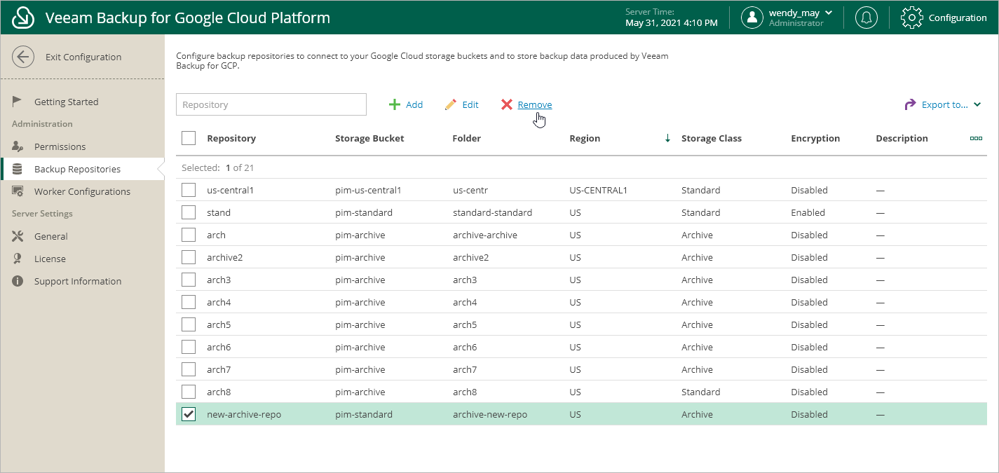The height and width of the screenshot is (473, 999).
Task: Check the stand repository checkbox
Action: coord(189,212)
